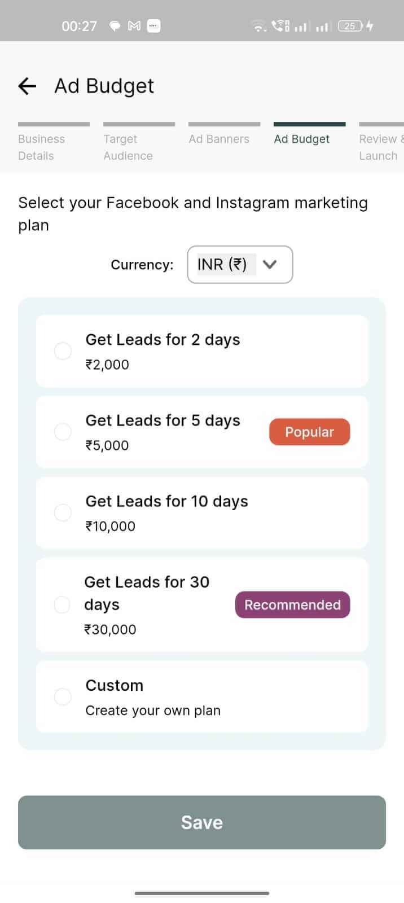Select the Custom plan radio button
The width and height of the screenshot is (404, 903).
click(x=63, y=696)
